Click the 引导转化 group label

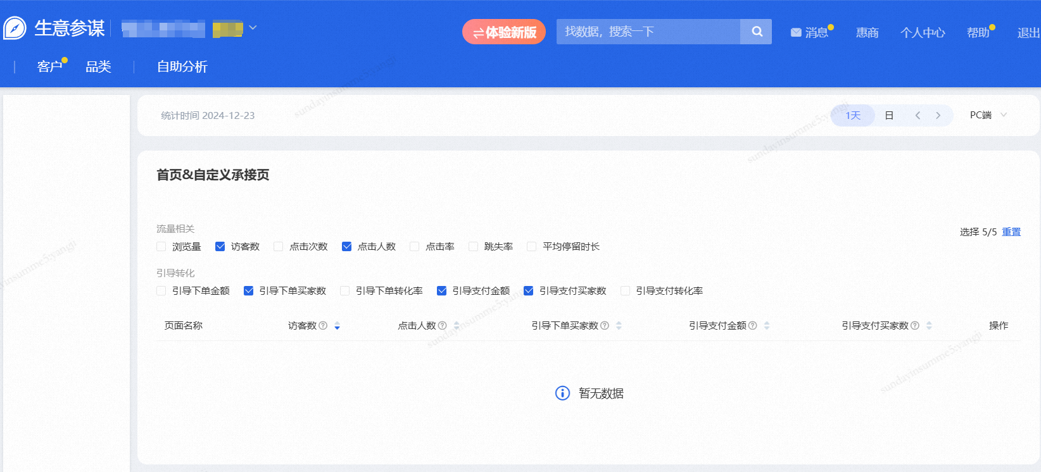(175, 273)
